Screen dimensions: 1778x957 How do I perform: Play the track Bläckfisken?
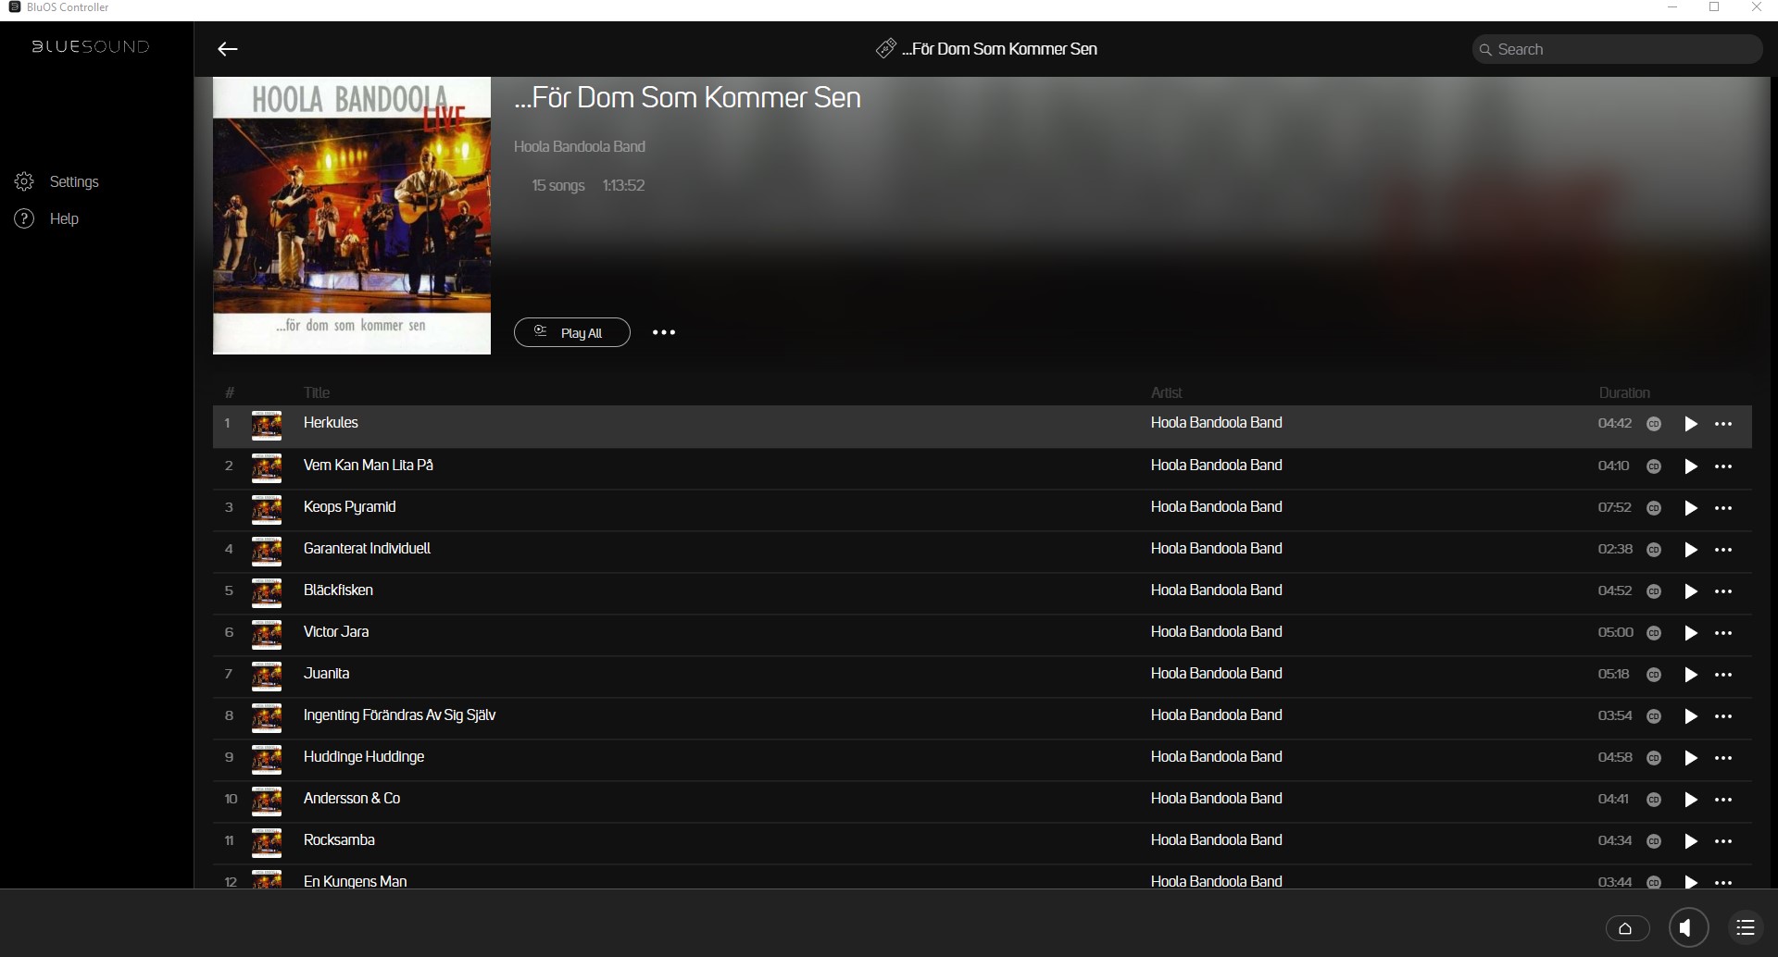pyautogui.click(x=1691, y=591)
